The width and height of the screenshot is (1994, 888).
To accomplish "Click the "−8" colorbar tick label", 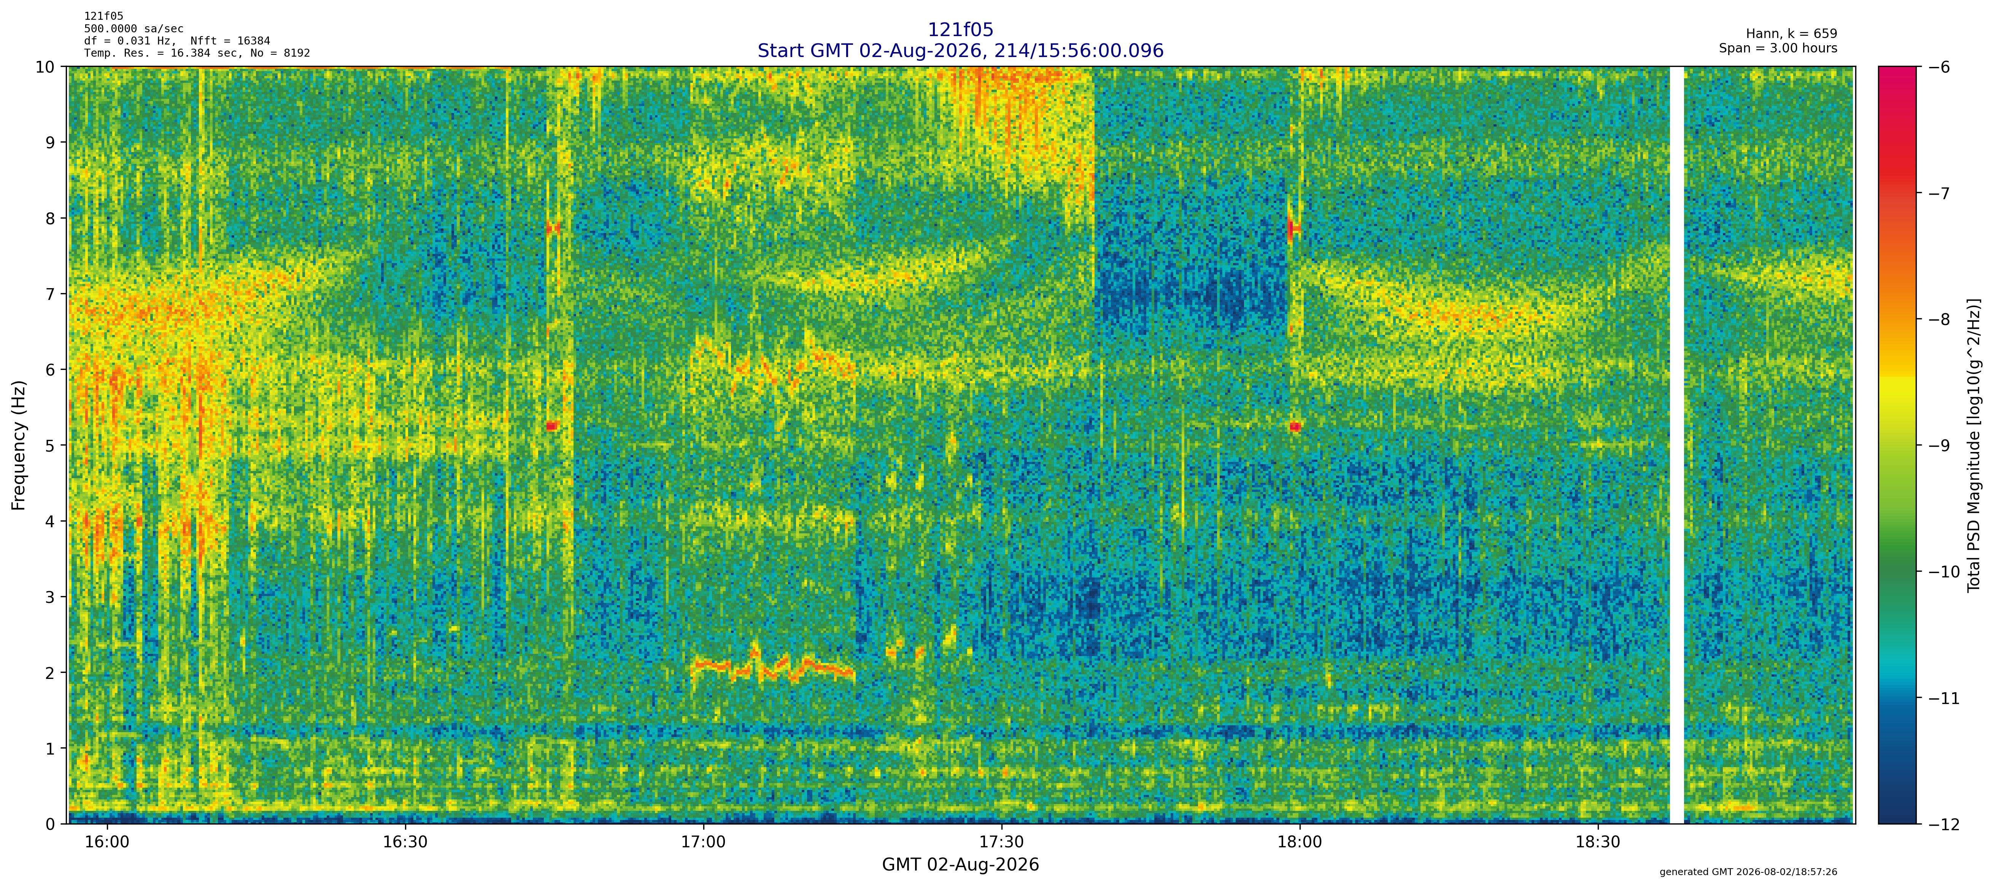I will tap(1938, 319).
